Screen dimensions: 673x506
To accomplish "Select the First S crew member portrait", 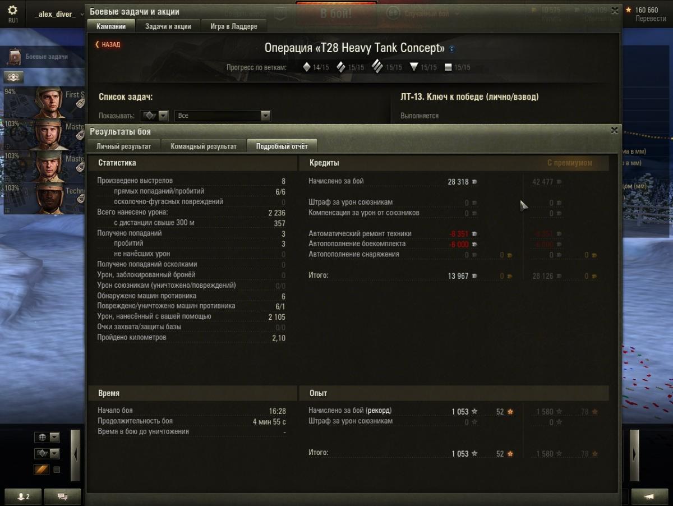I will pos(49,102).
